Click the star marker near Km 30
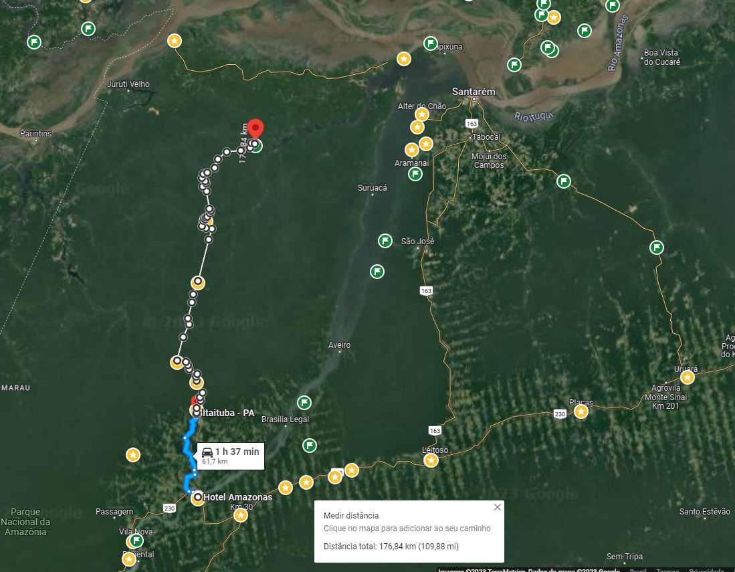The height and width of the screenshot is (572, 735). coord(241,515)
